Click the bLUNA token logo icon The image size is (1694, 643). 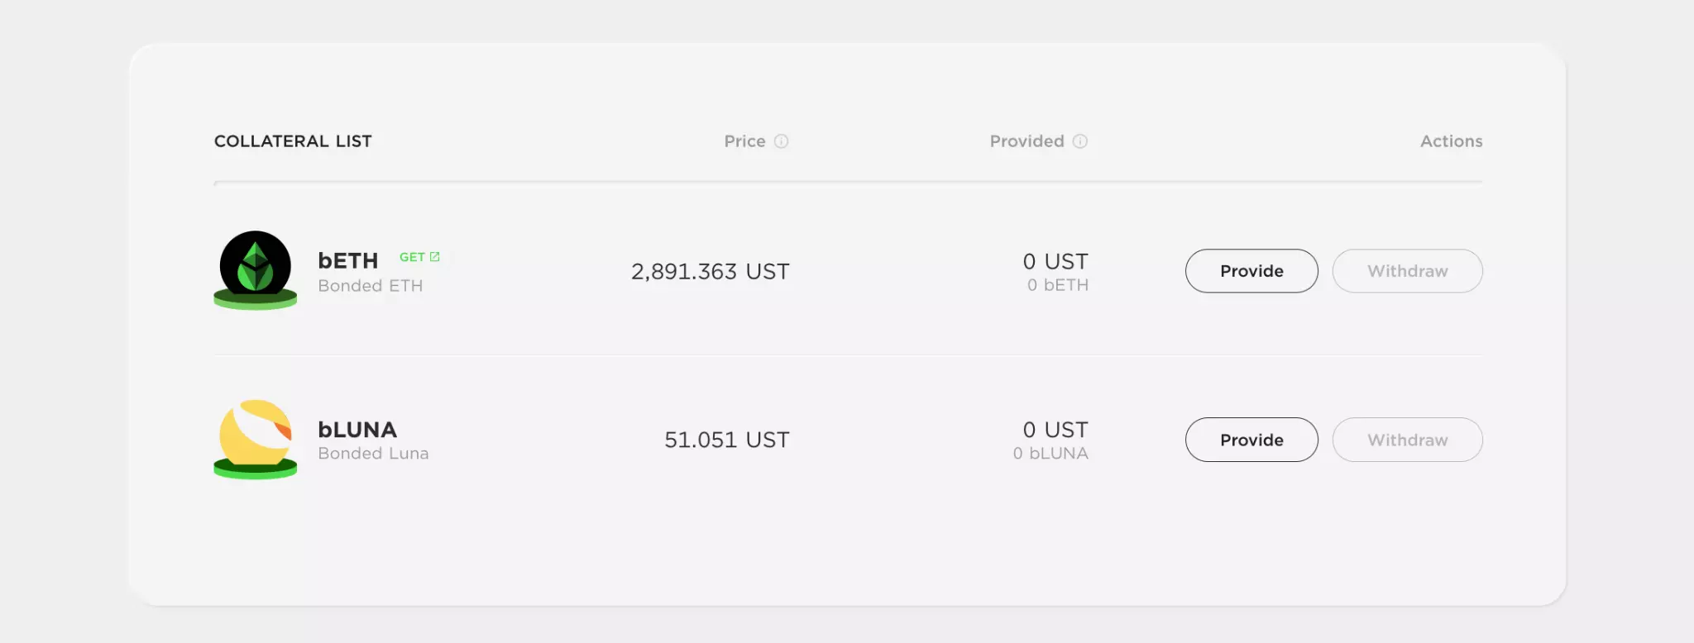(255, 439)
